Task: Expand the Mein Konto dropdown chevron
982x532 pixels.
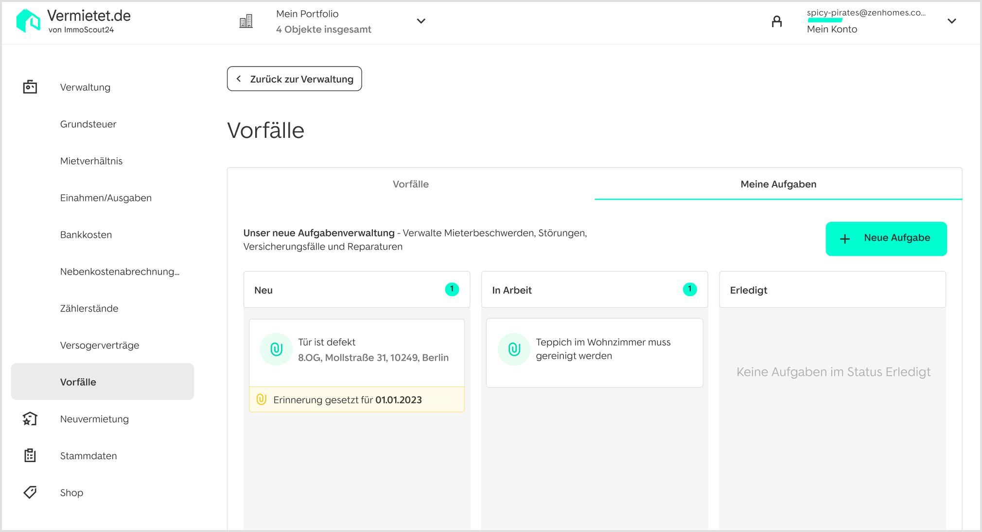Action: pyautogui.click(x=951, y=21)
